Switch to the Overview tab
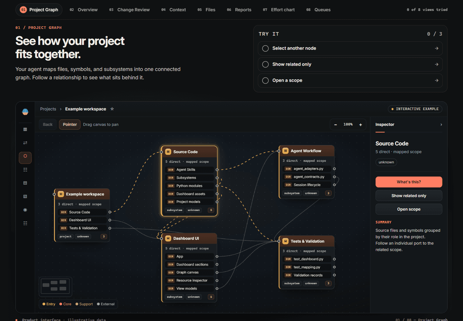The width and height of the screenshot is (463, 321). click(84, 10)
